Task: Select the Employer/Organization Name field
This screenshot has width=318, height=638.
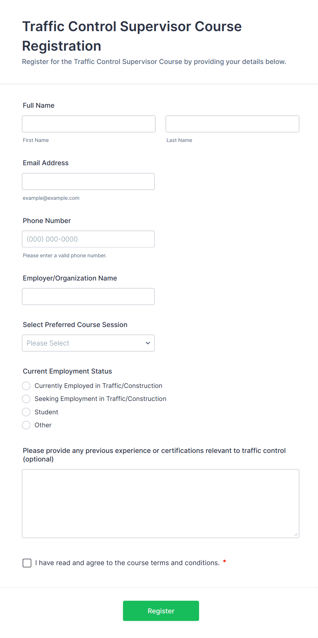Action: [88, 297]
